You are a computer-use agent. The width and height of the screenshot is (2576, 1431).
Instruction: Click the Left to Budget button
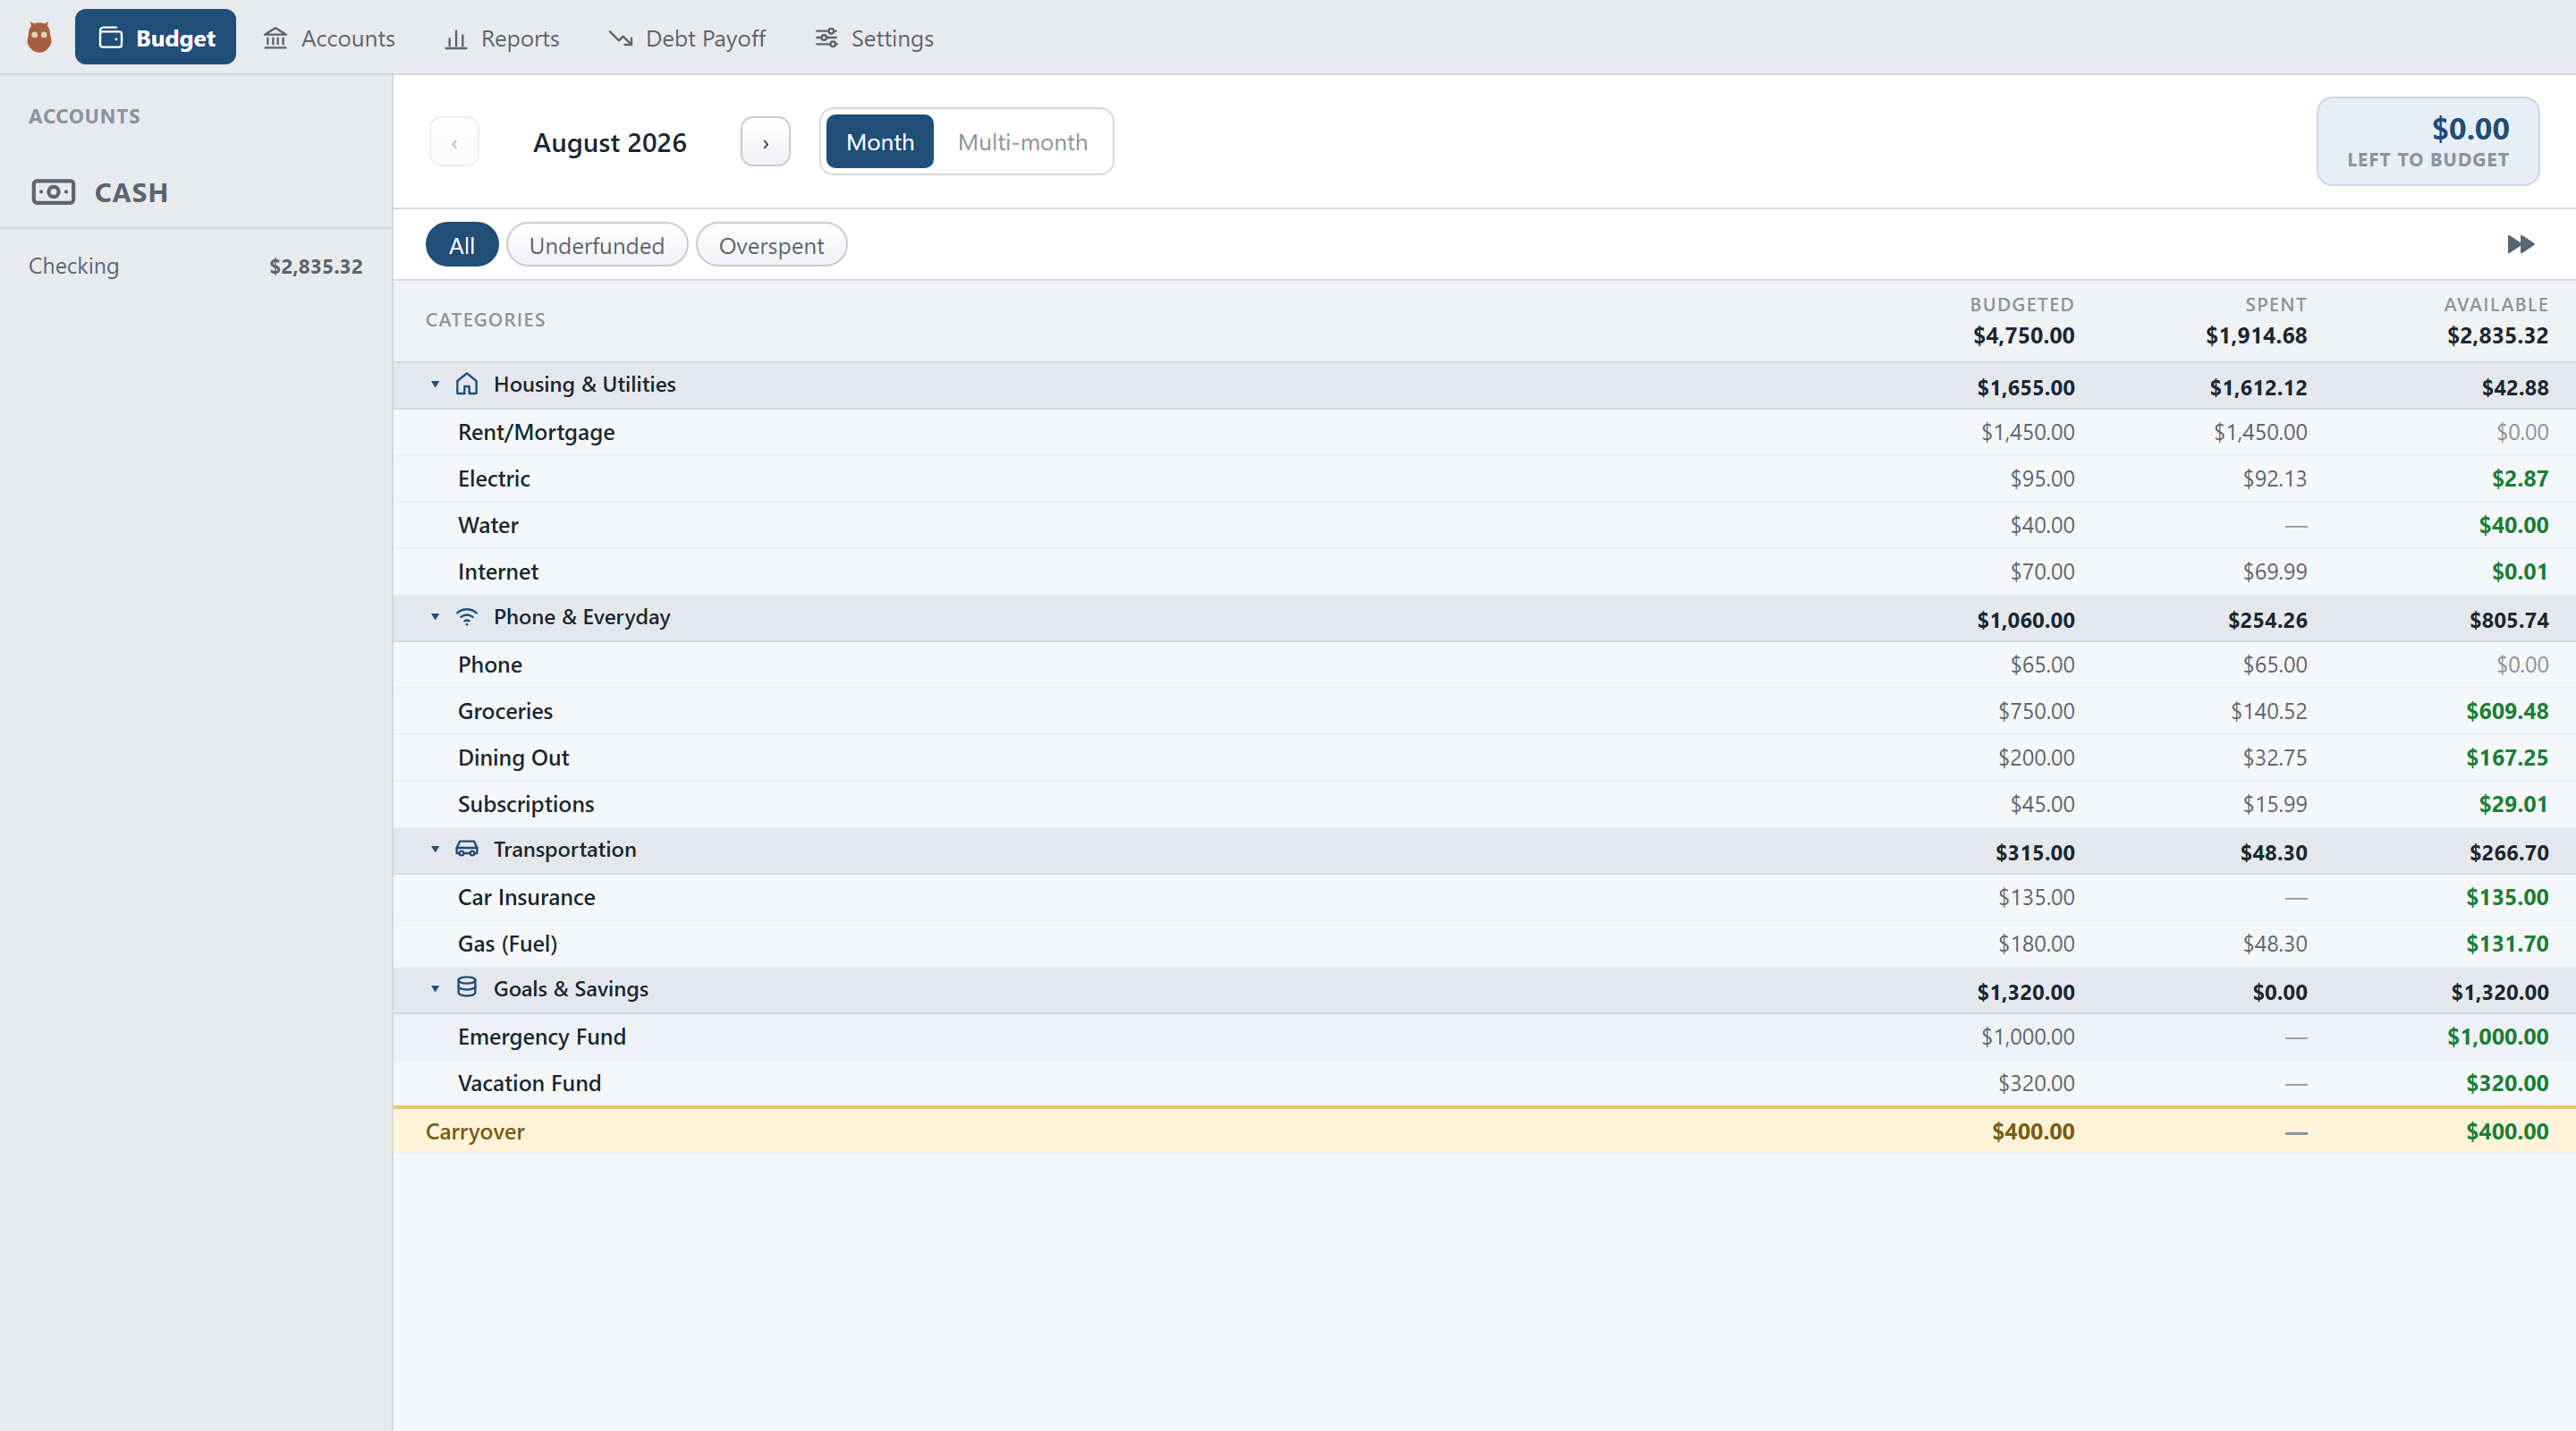[2428, 142]
